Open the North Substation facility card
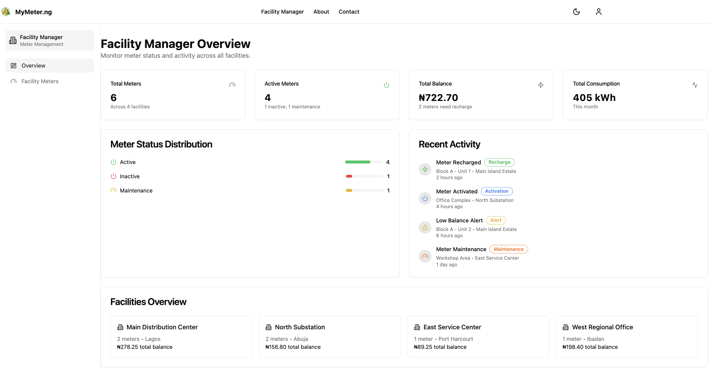 tap(330, 337)
